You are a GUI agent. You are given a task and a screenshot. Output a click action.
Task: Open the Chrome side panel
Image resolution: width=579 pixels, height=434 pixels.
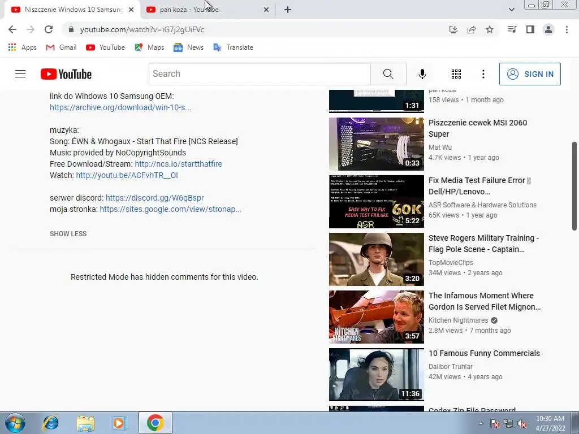(x=530, y=29)
